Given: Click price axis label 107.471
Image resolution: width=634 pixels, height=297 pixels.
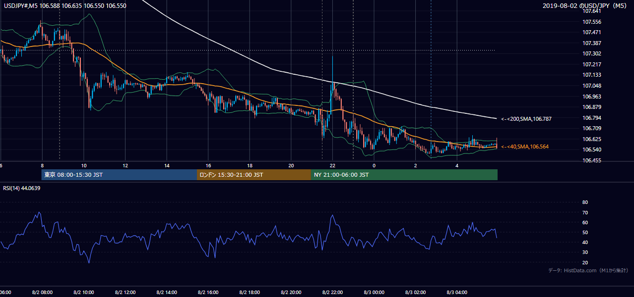Looking at the screenshot, I should point(592,32).
